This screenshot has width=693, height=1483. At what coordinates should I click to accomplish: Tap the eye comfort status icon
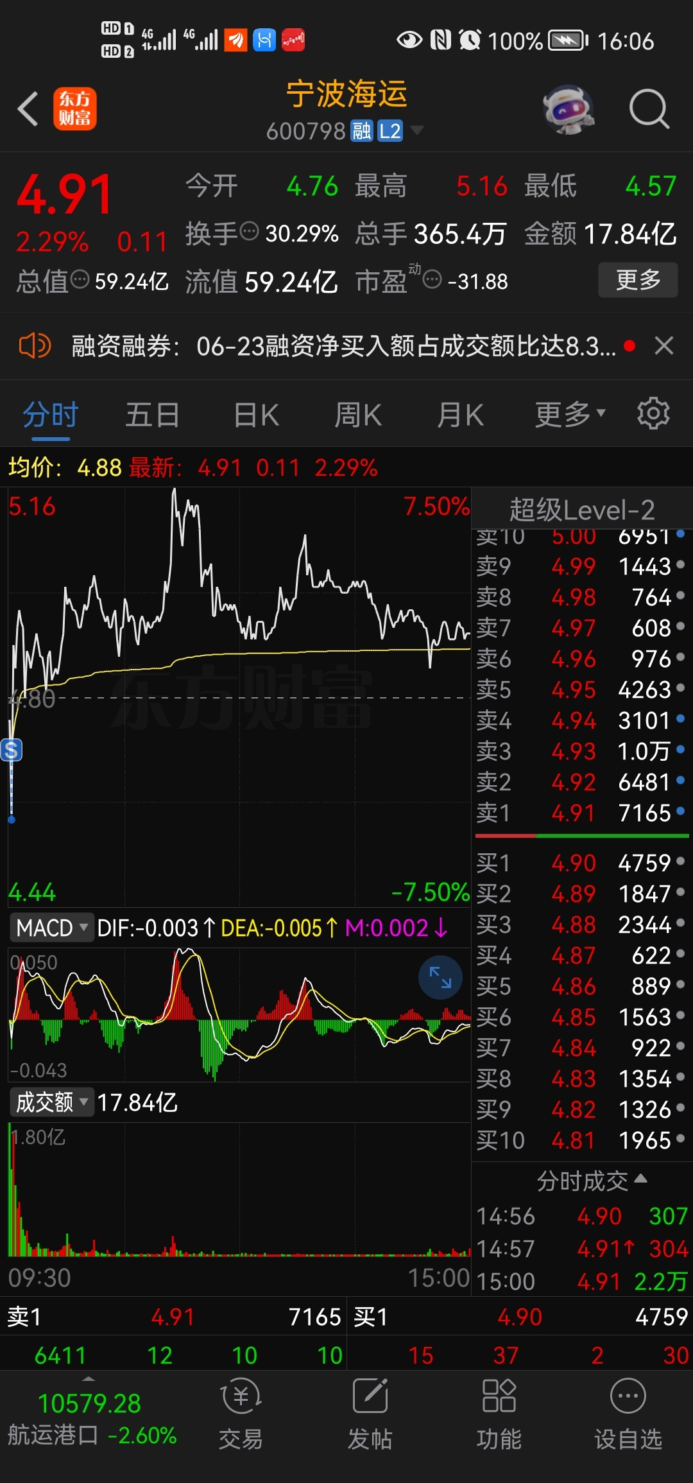tap(409, 40)
